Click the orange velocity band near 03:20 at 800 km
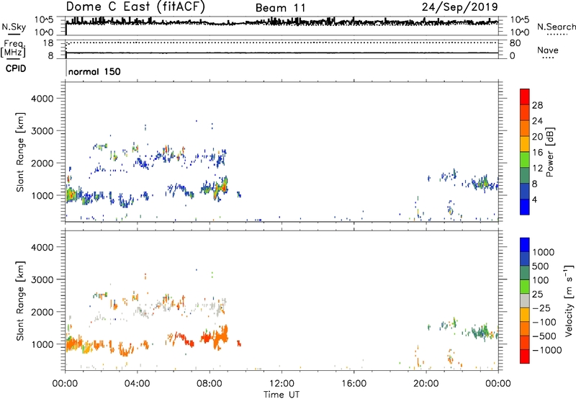The width and height of the screenshot is (576, 399). tap(125, 350)
